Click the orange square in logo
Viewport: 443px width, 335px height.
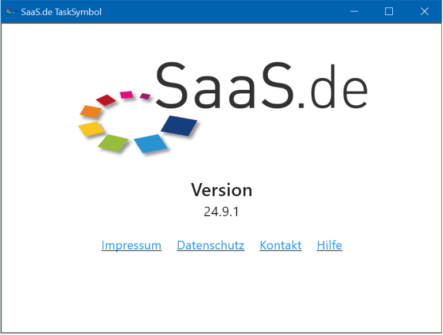point(91,111)
